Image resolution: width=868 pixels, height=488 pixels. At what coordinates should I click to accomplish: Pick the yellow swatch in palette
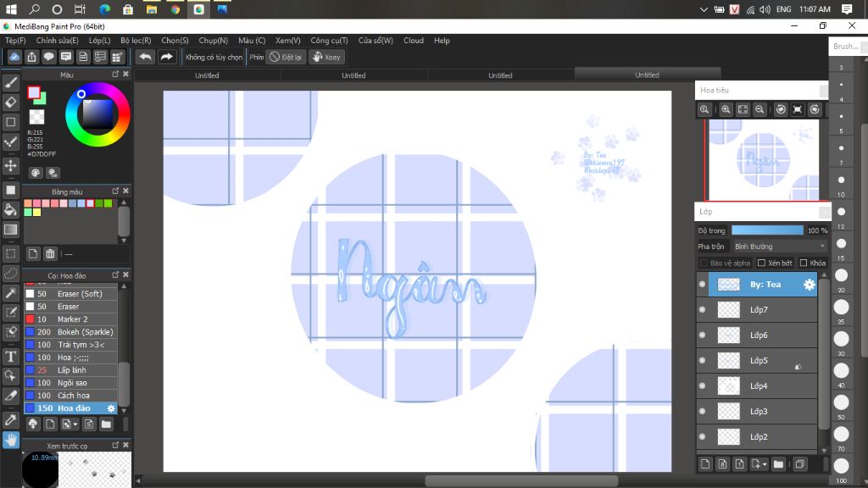tap(36, 213)
